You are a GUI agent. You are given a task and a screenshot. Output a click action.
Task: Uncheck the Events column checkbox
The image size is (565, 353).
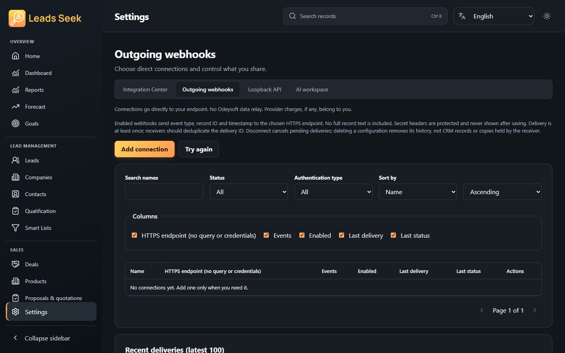(266, 235)
